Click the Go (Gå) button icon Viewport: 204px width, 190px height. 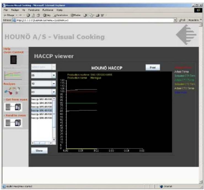pos(182,20)
